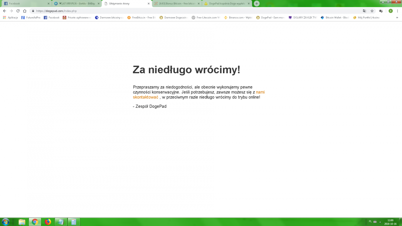402x226 pixels.
Task: Click the translate page icon in address bar
Action: [x=364, y=11]
